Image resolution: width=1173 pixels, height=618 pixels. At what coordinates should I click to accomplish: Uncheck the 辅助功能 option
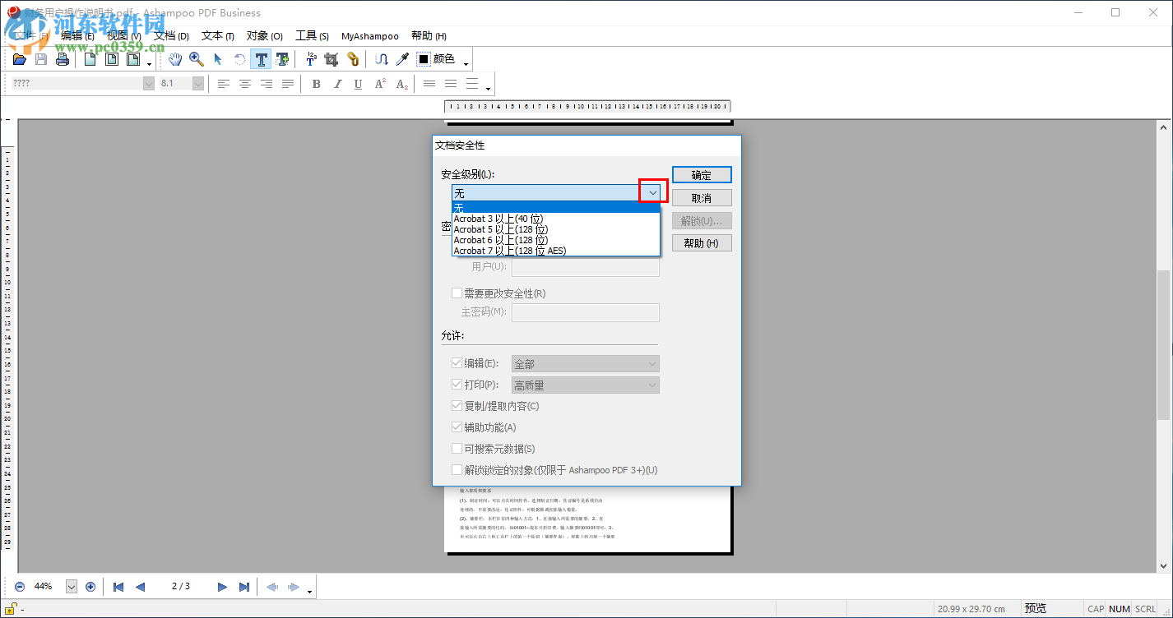coord(457,427)
